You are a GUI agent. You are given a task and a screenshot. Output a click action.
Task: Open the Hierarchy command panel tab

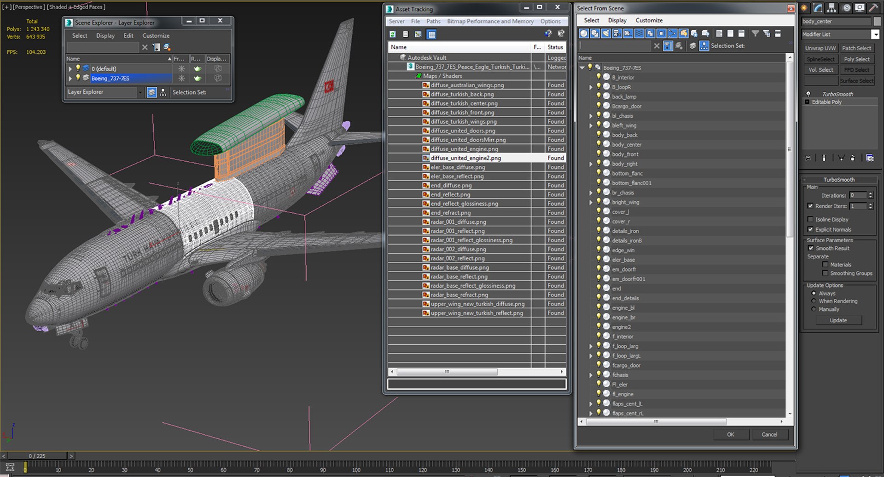tap(832, 8)
